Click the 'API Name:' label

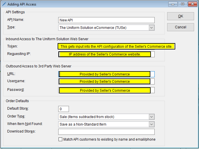pyautogui.click(x=15, y=20)
